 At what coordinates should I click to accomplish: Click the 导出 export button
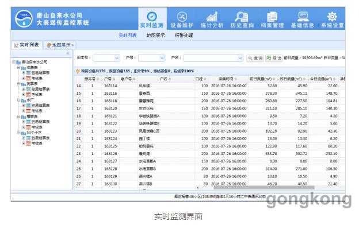click(274, 58)
